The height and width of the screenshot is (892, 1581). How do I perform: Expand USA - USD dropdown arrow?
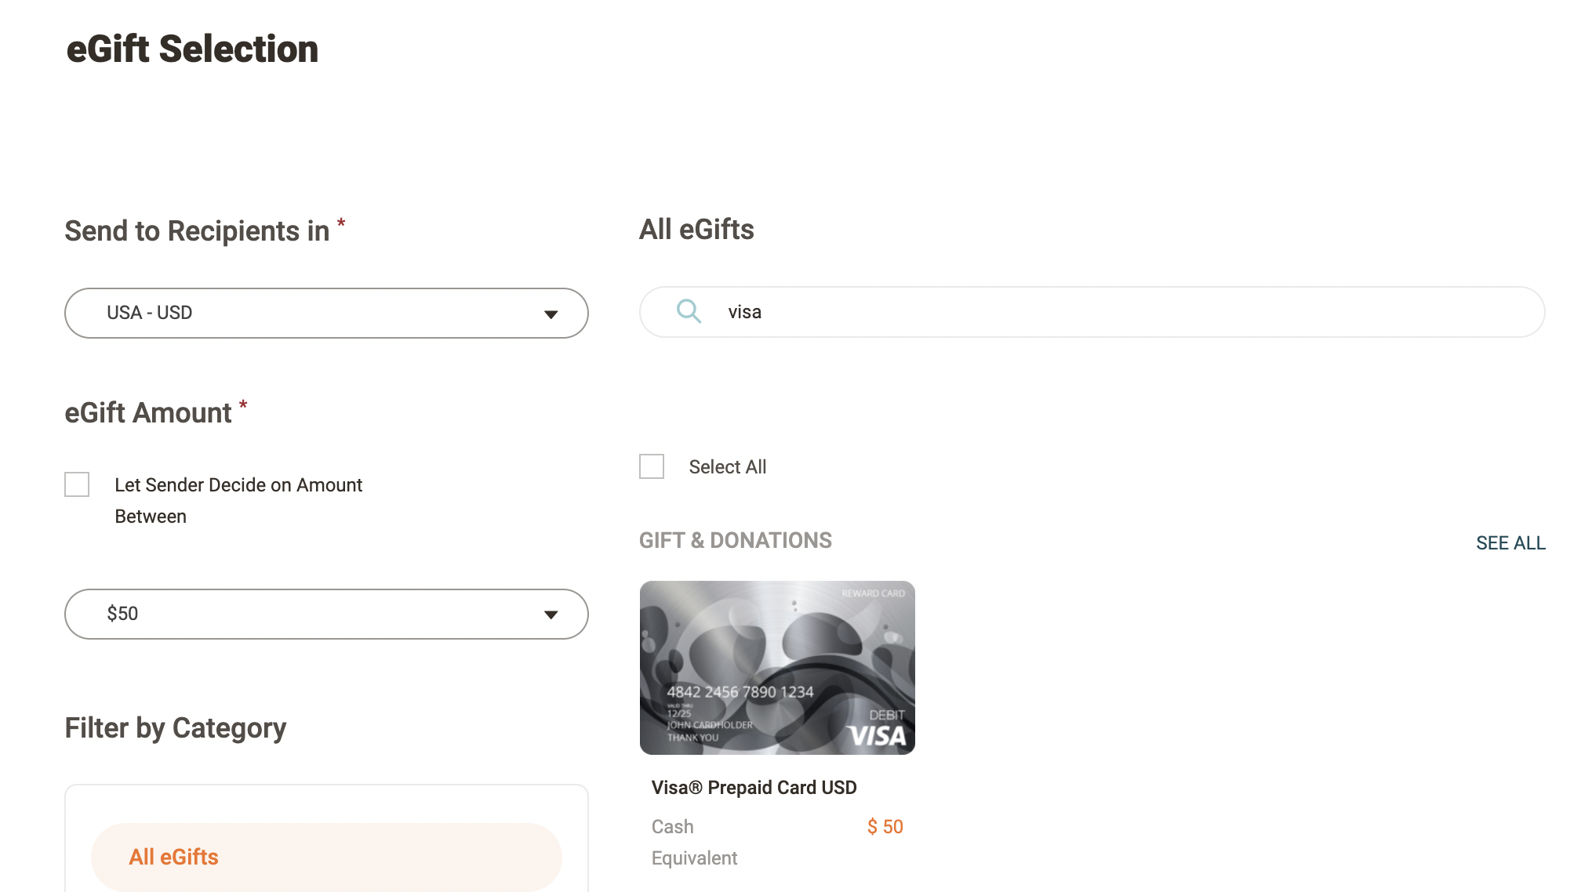tap(551, 314)
